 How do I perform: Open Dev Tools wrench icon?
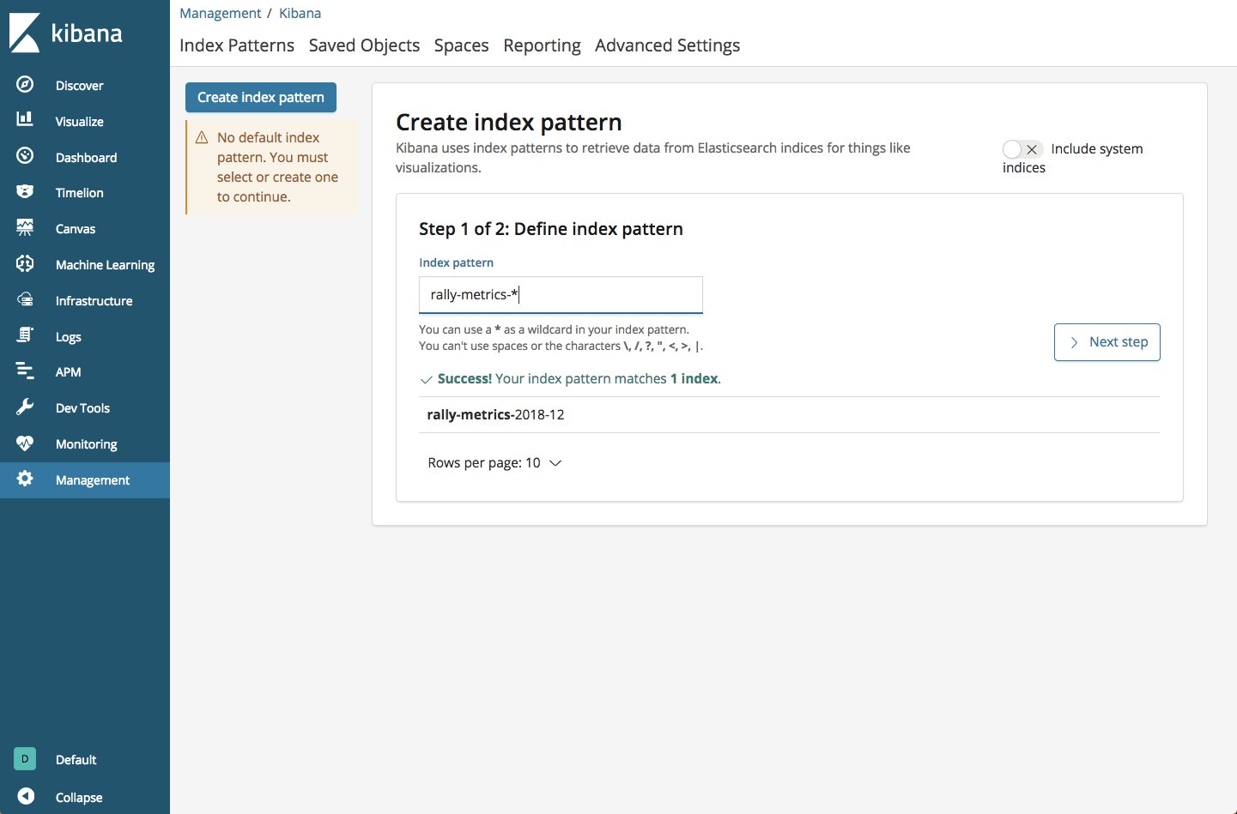[x=25, y=407]
